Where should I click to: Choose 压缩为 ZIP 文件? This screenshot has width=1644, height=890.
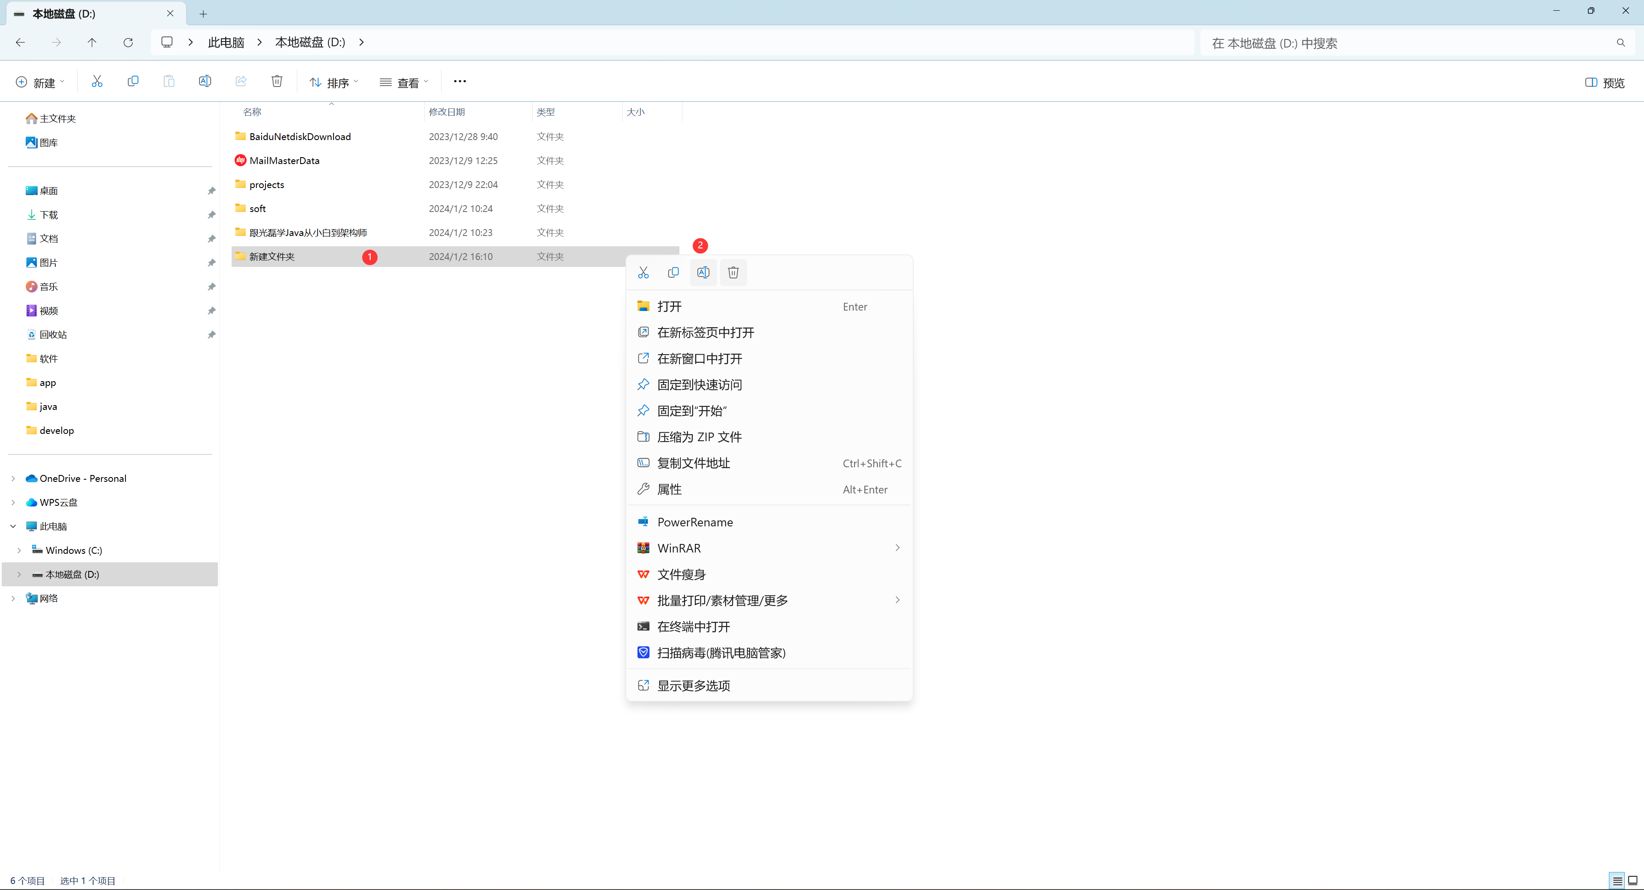pyautogui.click(x=770, y=437)
